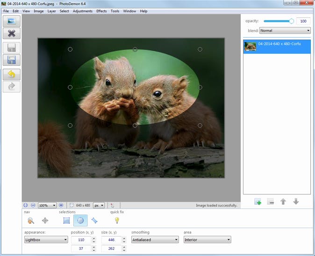The image size is (315, 256).
Task: Select the ellipse selection tool
Action: [80, 221]
